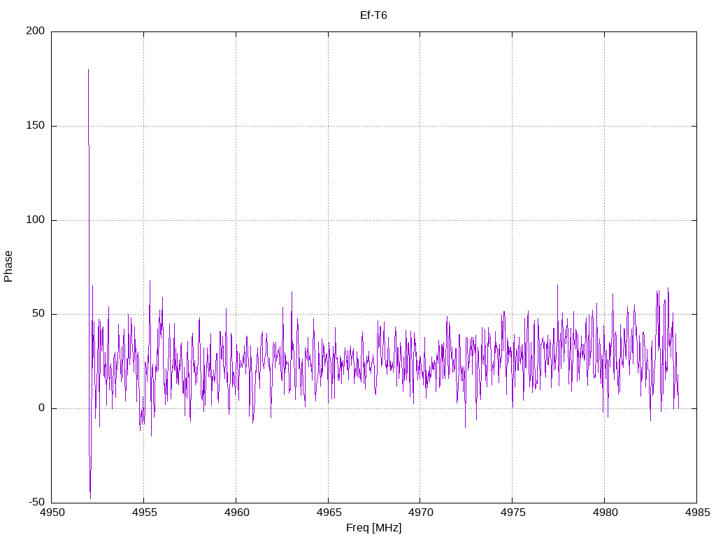
Task: Click the -50 tick label on y-axis
Action: [36, 502]
